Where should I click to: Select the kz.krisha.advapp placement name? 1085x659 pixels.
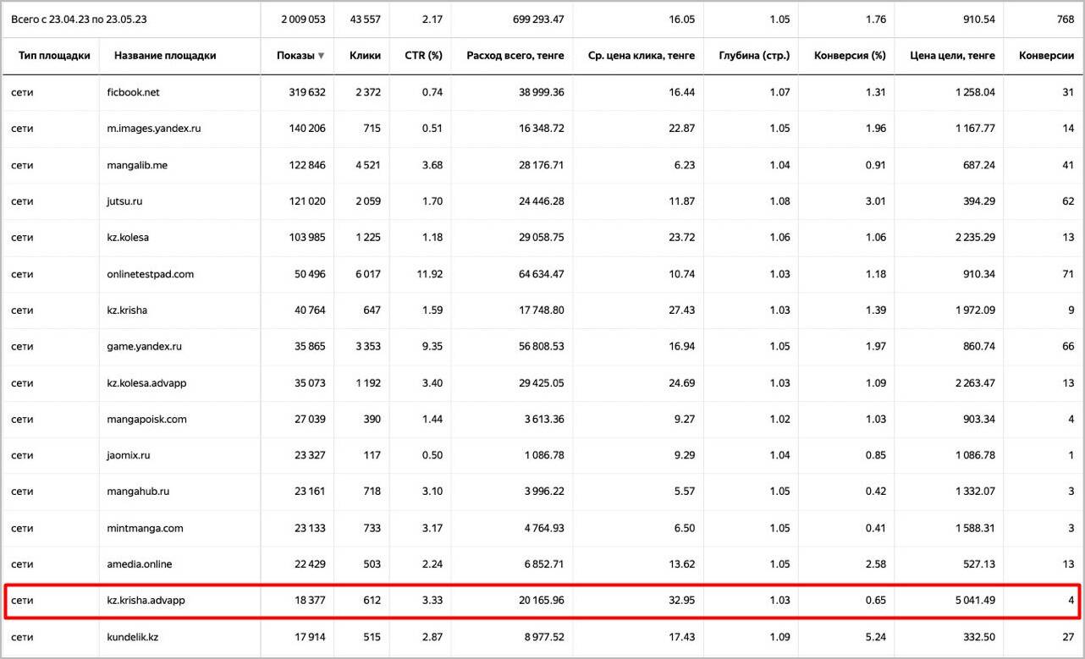click(x=146, y=601)
